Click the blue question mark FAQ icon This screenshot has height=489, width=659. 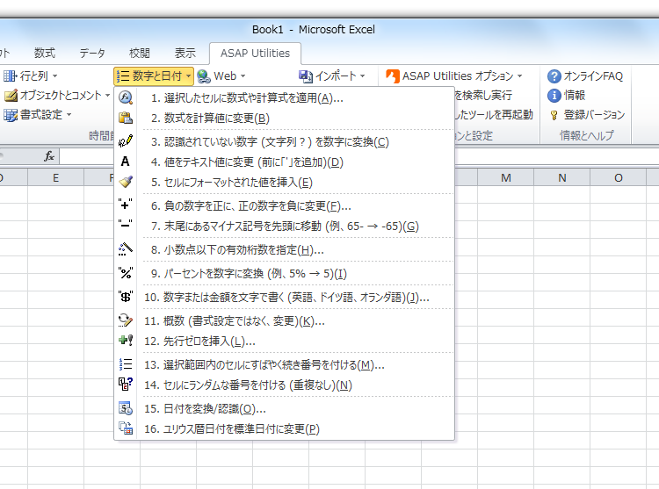click(x=554, y=76)
